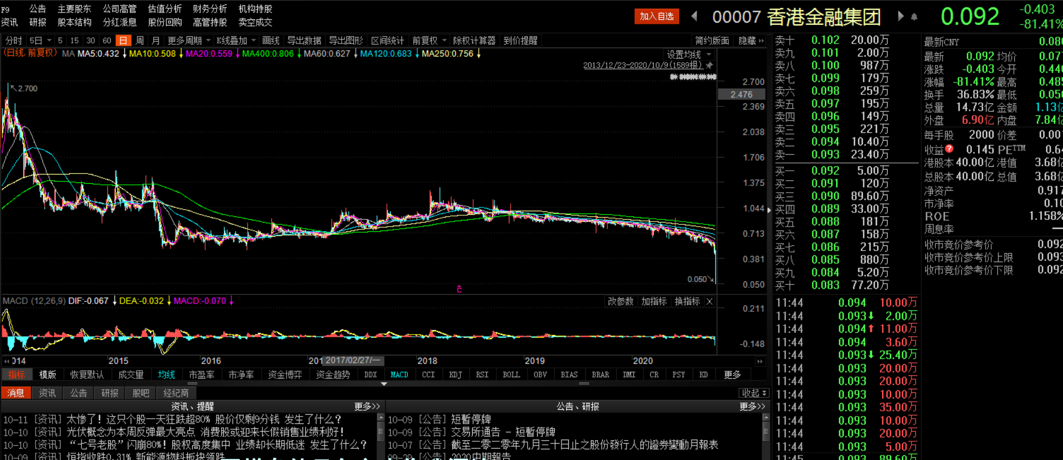Switch to the 消息 tab in news panel

(16, 393)
